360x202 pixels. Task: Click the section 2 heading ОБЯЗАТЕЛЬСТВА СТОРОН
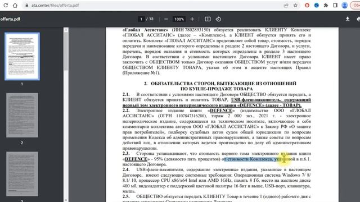220,86
